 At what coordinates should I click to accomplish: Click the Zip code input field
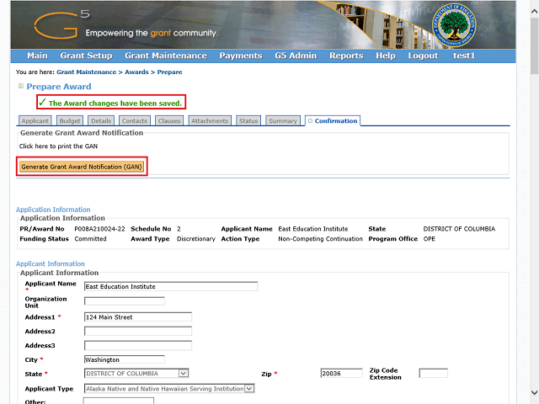pos(341,374)
